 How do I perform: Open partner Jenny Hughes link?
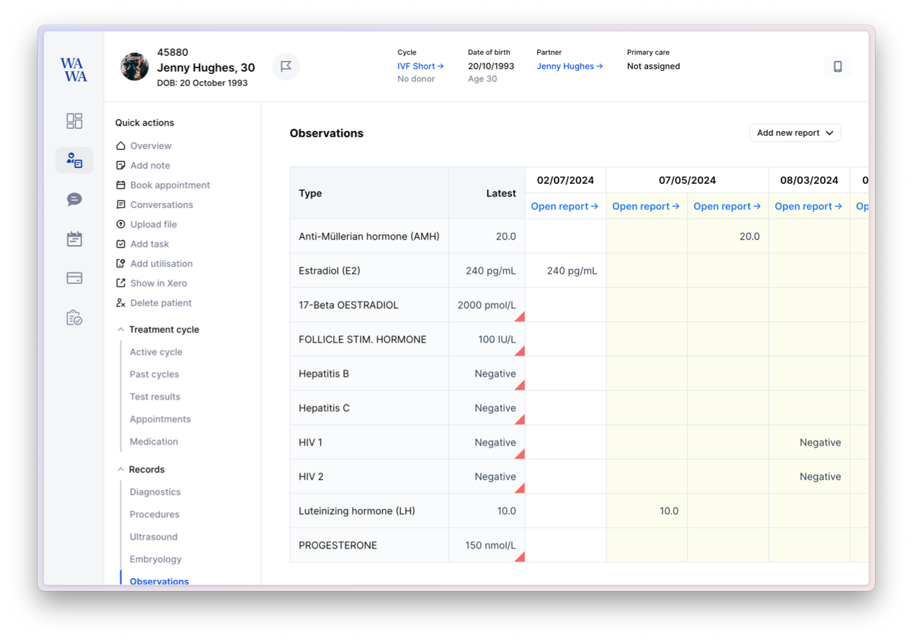click(x=569, y=66)
